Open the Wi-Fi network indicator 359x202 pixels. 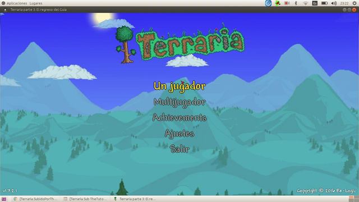(x=305, y=3)
